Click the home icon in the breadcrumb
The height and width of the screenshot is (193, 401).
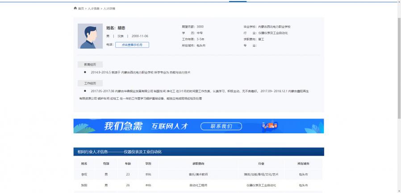[x=75, y=8]
